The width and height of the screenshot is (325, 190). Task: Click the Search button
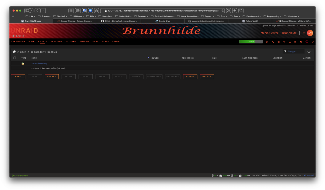click(x=52, y=77)
